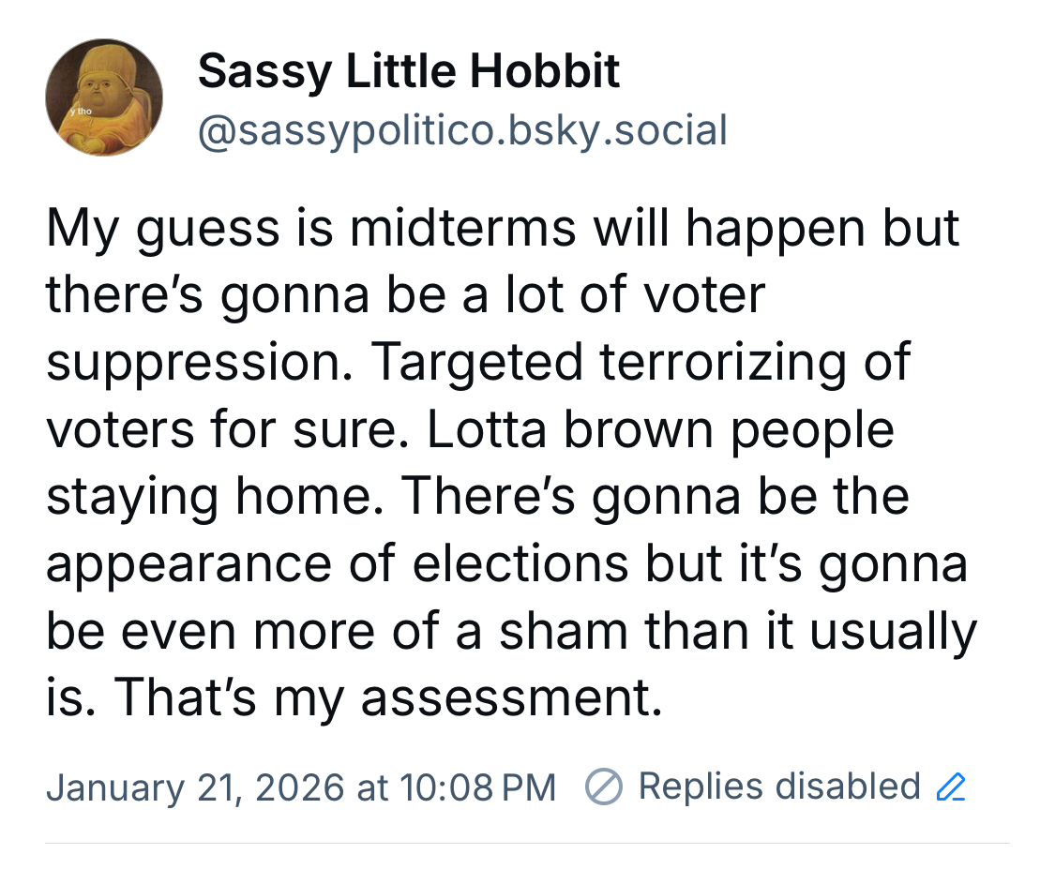This screenshot has height=869, width=1055.
Task: Click the '10:08 PM' time in timestamp
Action: pos(477,787)
